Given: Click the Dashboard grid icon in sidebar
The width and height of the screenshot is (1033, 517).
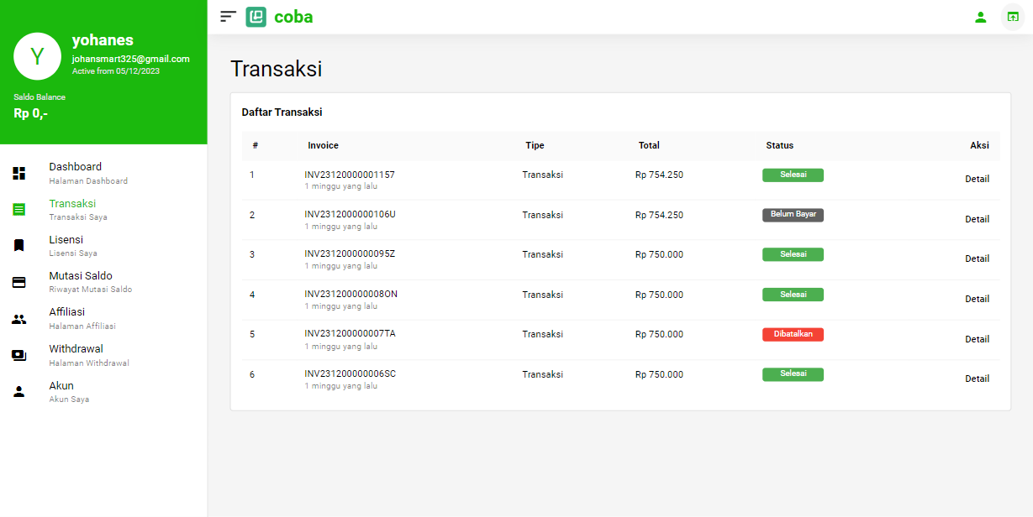Looking at the screenshot, I should click(18, 173).
